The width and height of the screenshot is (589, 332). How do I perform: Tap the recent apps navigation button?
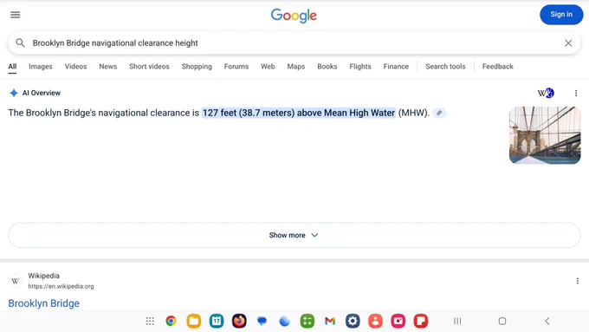pyautogui.click(x=457, y=321)
